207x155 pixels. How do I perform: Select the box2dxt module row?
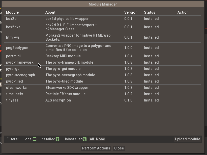(x=13, y=27)
